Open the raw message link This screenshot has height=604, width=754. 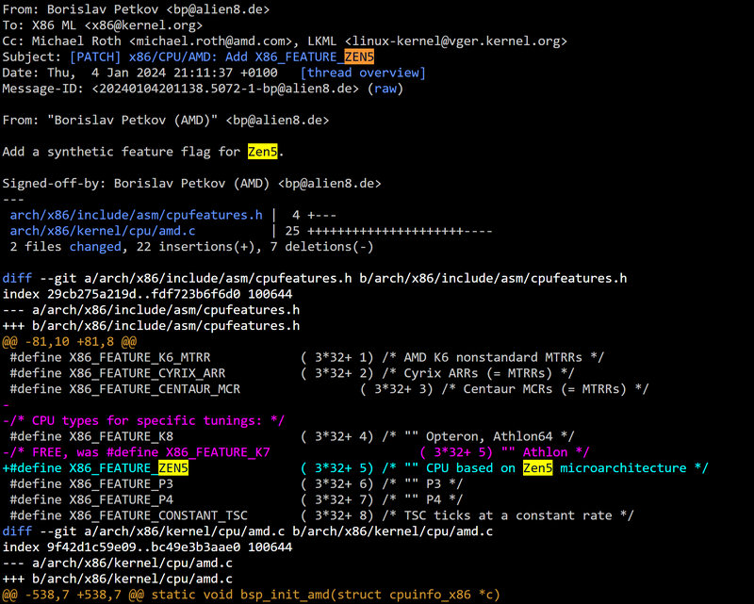[x=384, y=90]
